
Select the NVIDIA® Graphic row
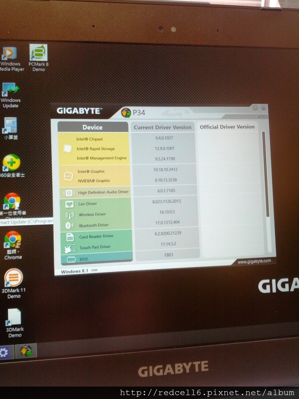[x=94, y=181]
